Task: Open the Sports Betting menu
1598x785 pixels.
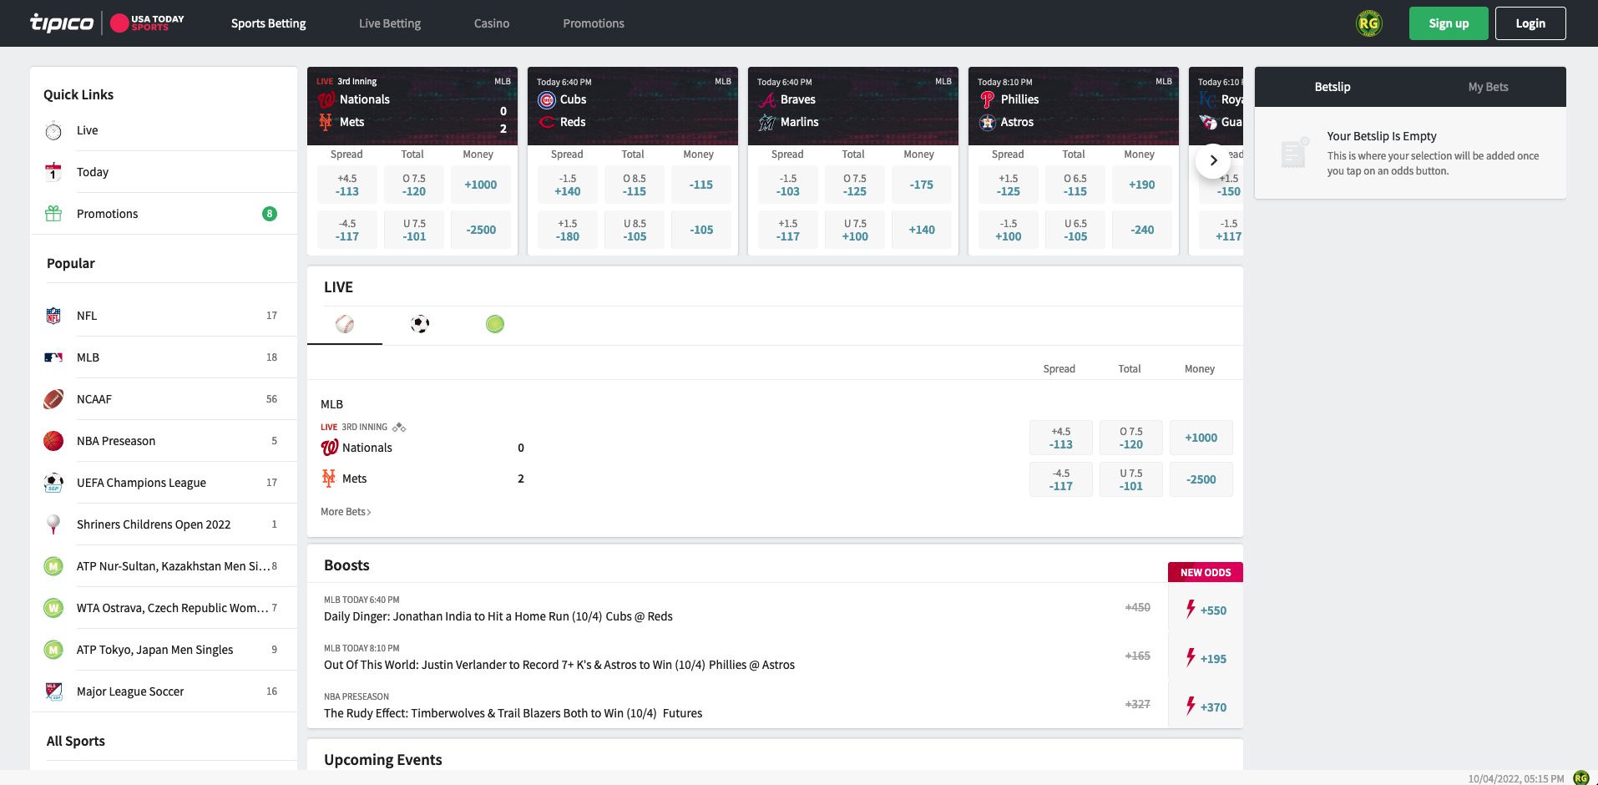Action: [x=268, y=23]
